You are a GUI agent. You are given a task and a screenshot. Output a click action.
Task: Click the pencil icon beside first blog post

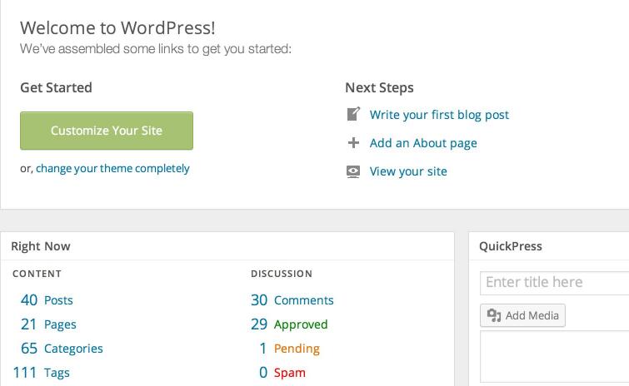[353, 115]
